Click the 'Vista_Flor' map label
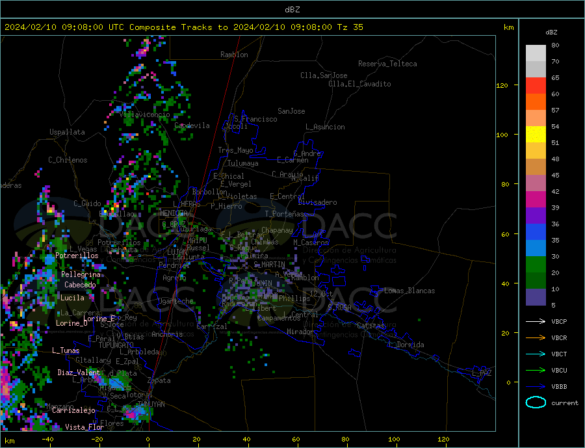 point(84,427)
